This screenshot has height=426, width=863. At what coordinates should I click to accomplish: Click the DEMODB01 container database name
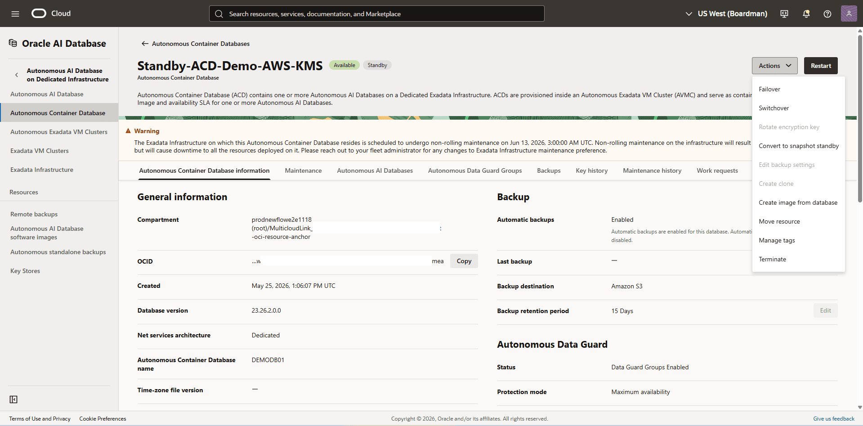click(x=268, y=360)
